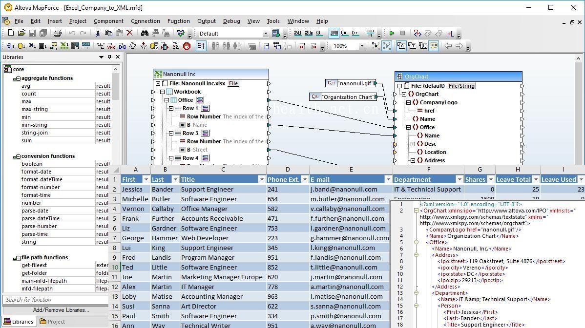This screenshot has height=328, width=585.
Task: Insert Variable (VAR) icon
Action: (111, 46)
